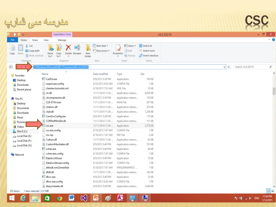The image size is (276, 207).
Task: Open the Move to dropdown
Action: pyautogui.click(x=50, y=55)
